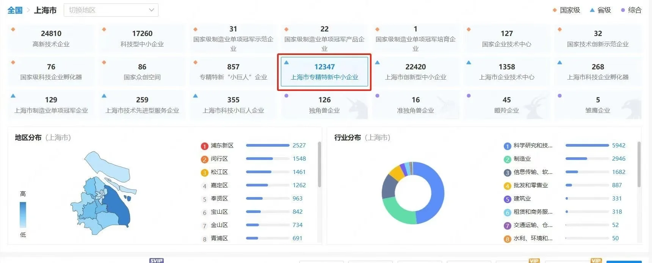Open 126 独角兽企业 card

(x=324, y=105)
